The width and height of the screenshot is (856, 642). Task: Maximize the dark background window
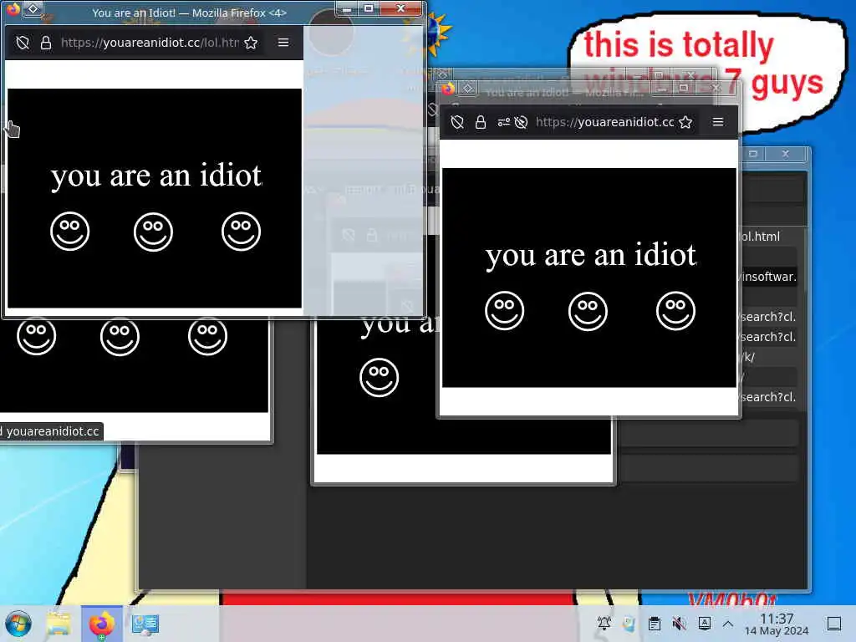(x=753, y=154)
